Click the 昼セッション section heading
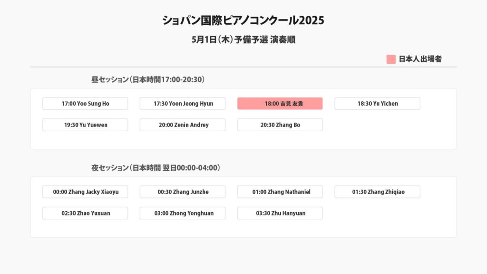Screen dimensions: 487x274 [x=148, y=79]
